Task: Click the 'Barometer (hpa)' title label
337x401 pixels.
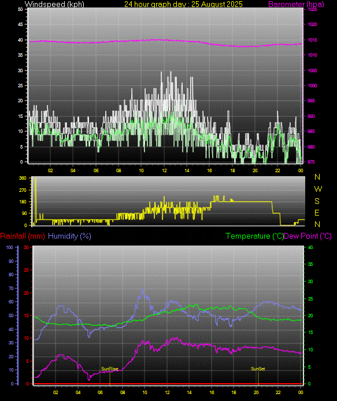Action: [x=296, y=4]
